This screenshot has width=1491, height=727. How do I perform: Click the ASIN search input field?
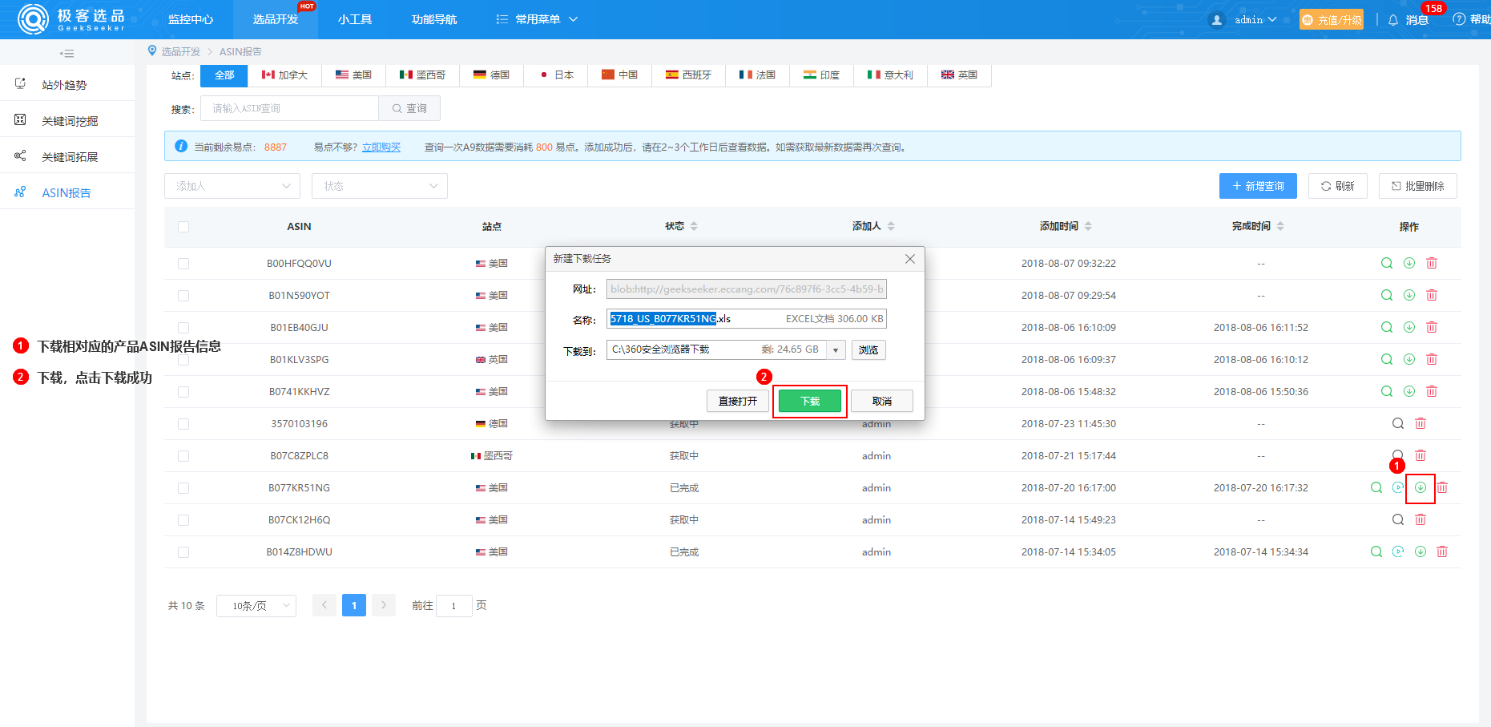(289, 108)
